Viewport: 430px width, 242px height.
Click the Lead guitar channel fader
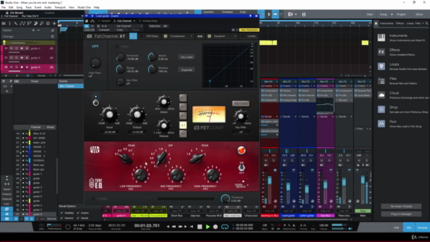click(x=288, y=187)
